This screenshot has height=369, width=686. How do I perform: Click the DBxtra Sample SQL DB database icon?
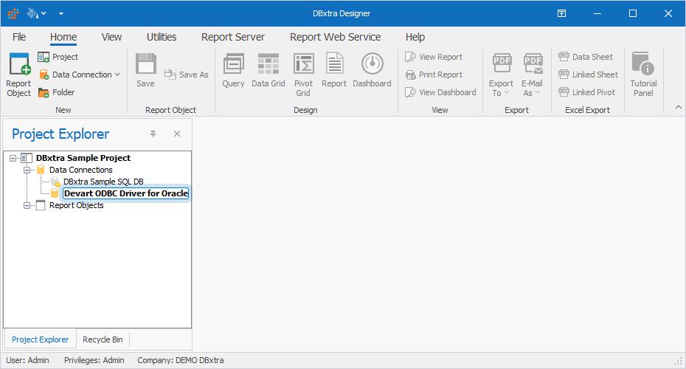point(55,182)
